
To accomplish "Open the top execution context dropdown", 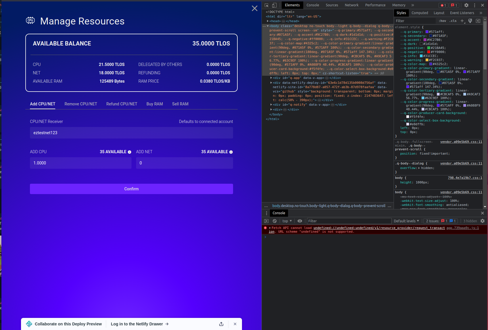I will (x=287, y=221).
